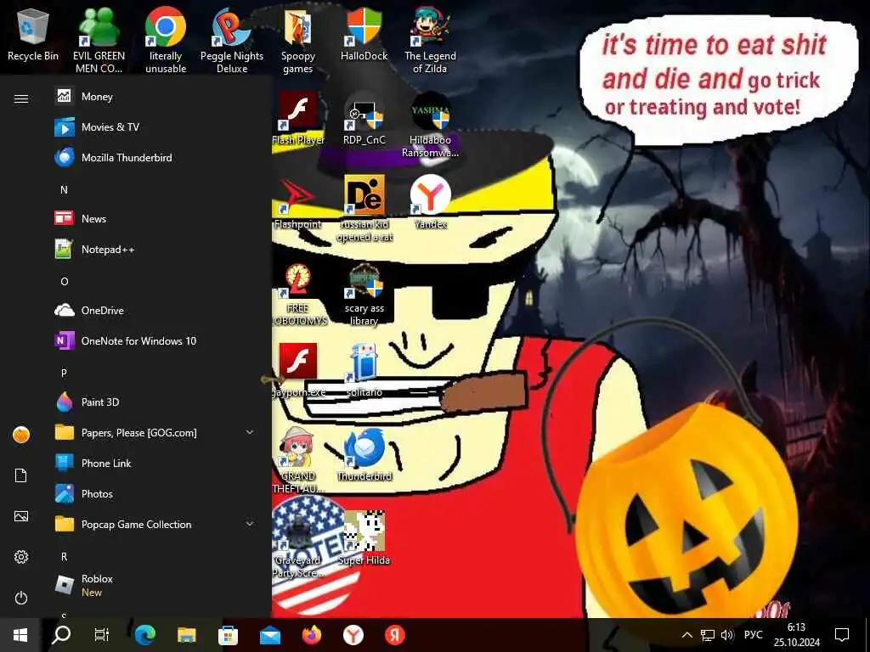This screenshot has height=652, width=870.
Task: Launch Flashpoint desktop shortcut
Action: click(298, 203)
